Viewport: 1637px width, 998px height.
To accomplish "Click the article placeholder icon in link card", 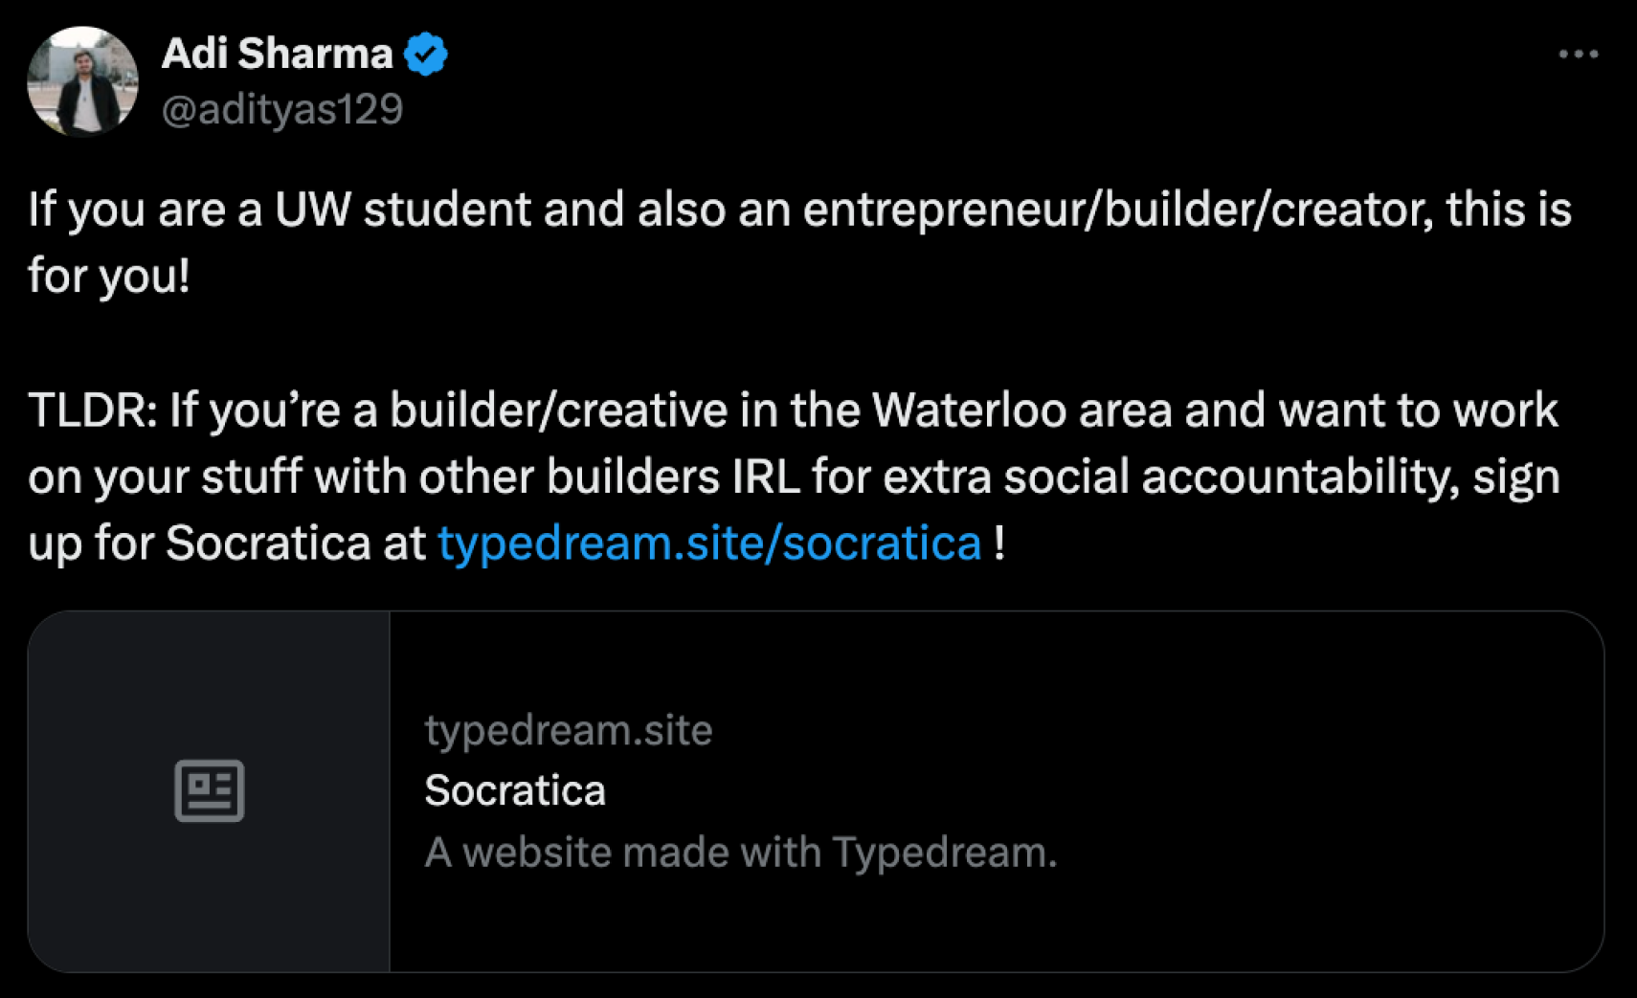I will (x=210, y=790).
